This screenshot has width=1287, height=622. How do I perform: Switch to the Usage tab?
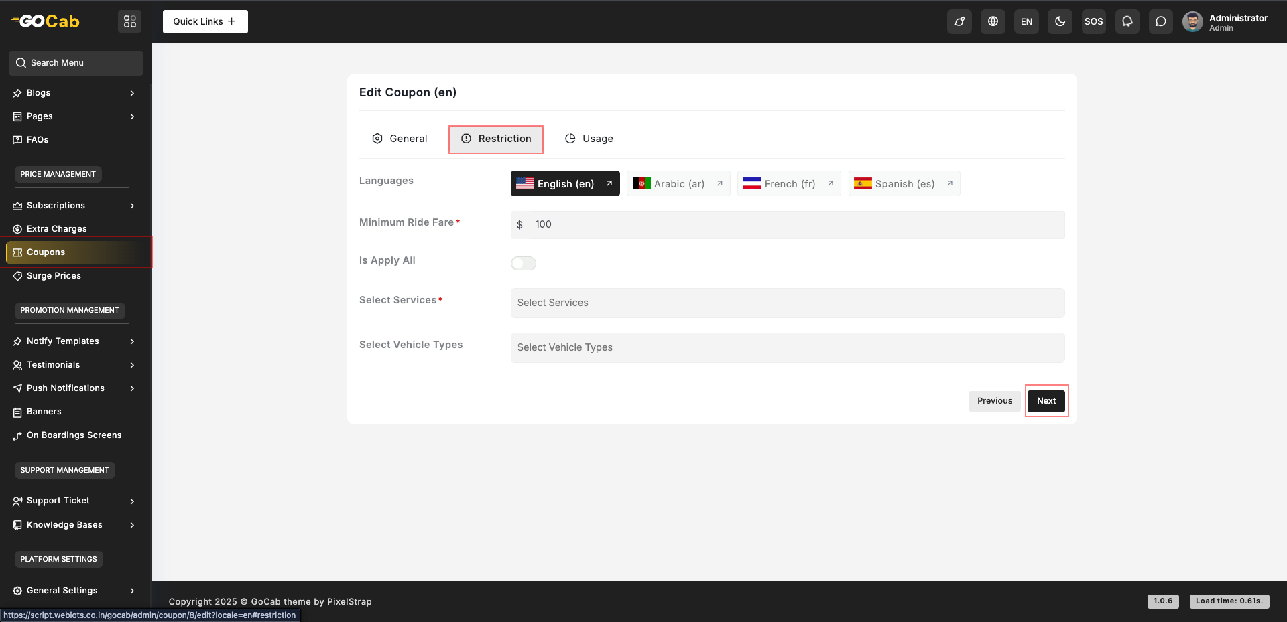(x=589, y=139)
